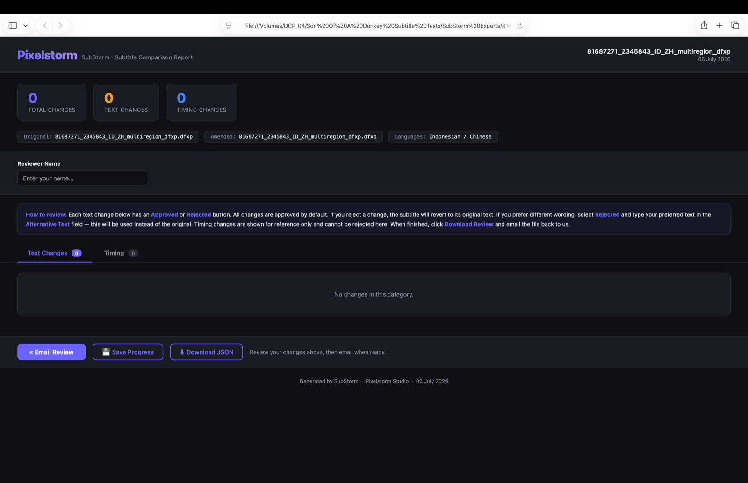The height and width of the screenshot is (483, 748).
Task: Open the page reader icon in address bar
Action: (x=229, y=26)
